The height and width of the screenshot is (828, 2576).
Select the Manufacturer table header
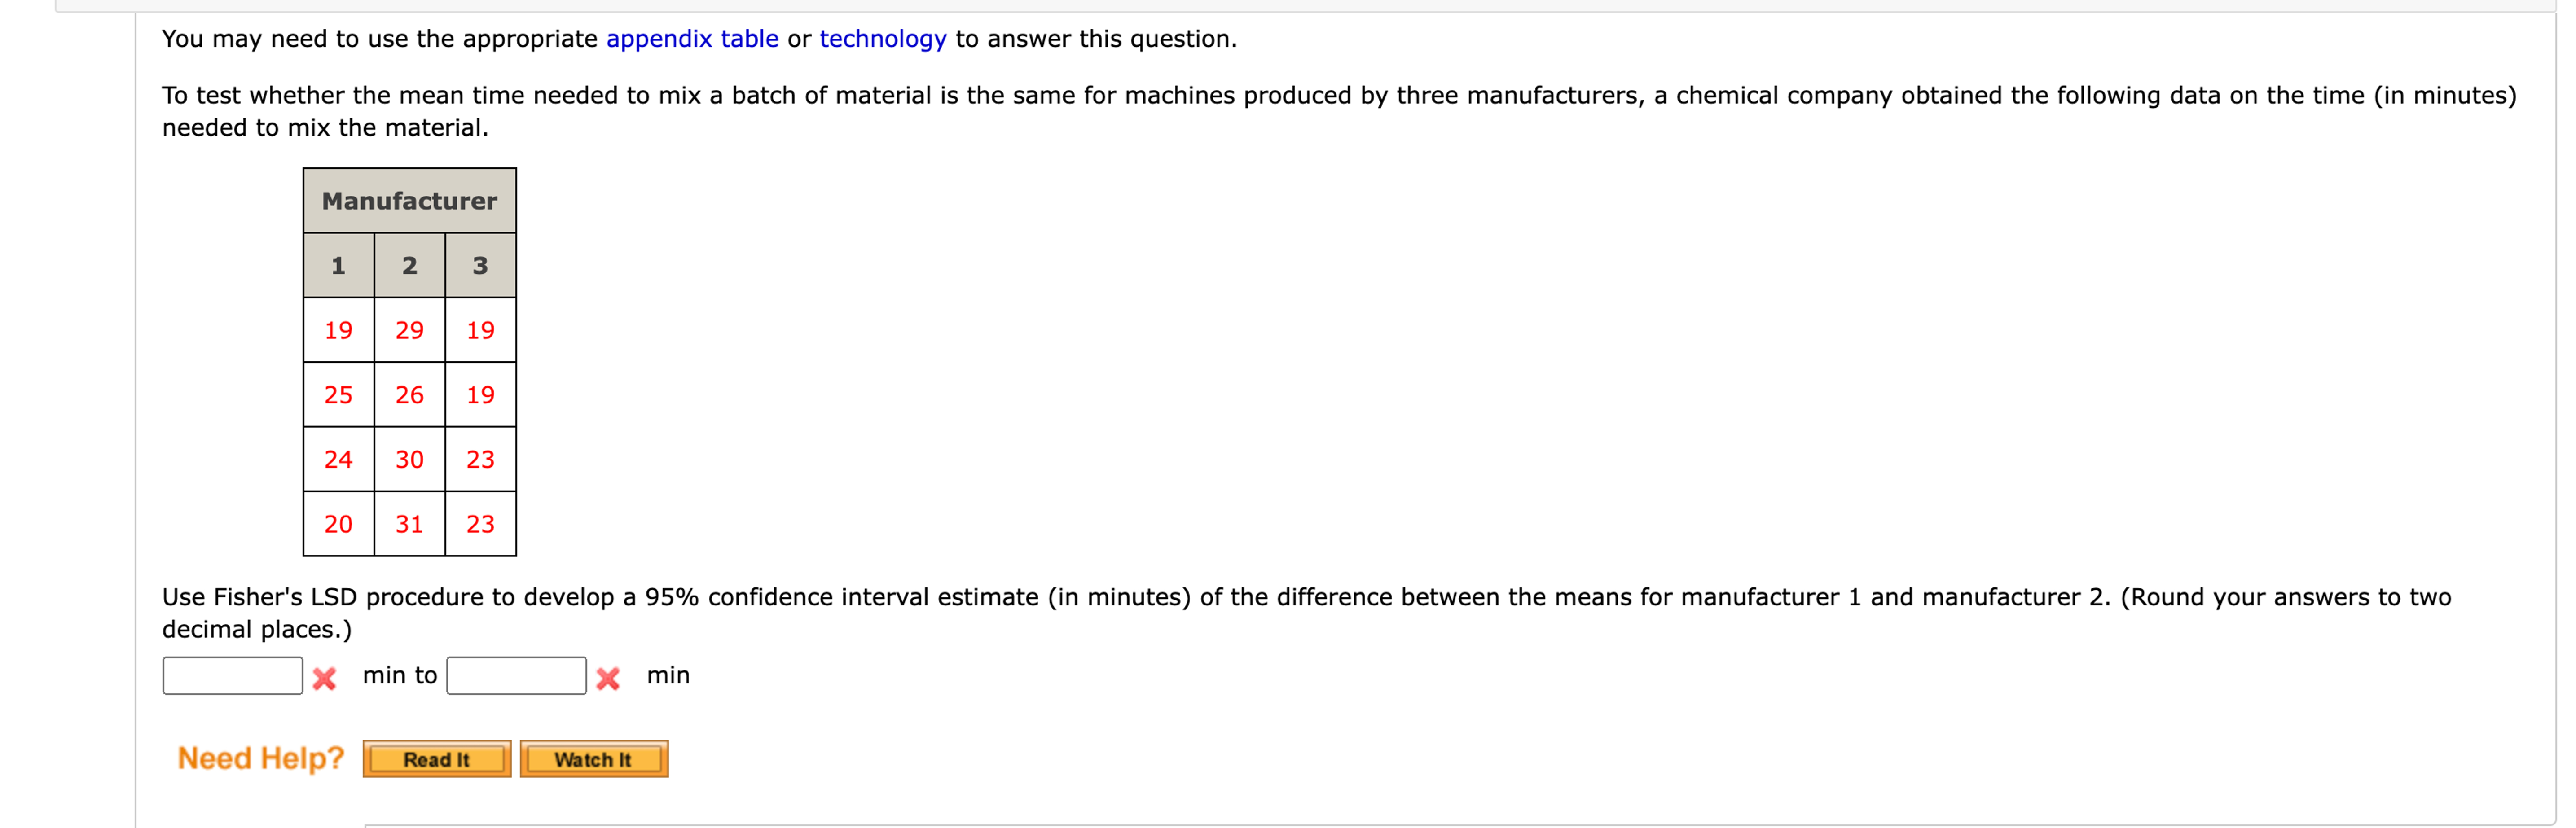point(409,200)
